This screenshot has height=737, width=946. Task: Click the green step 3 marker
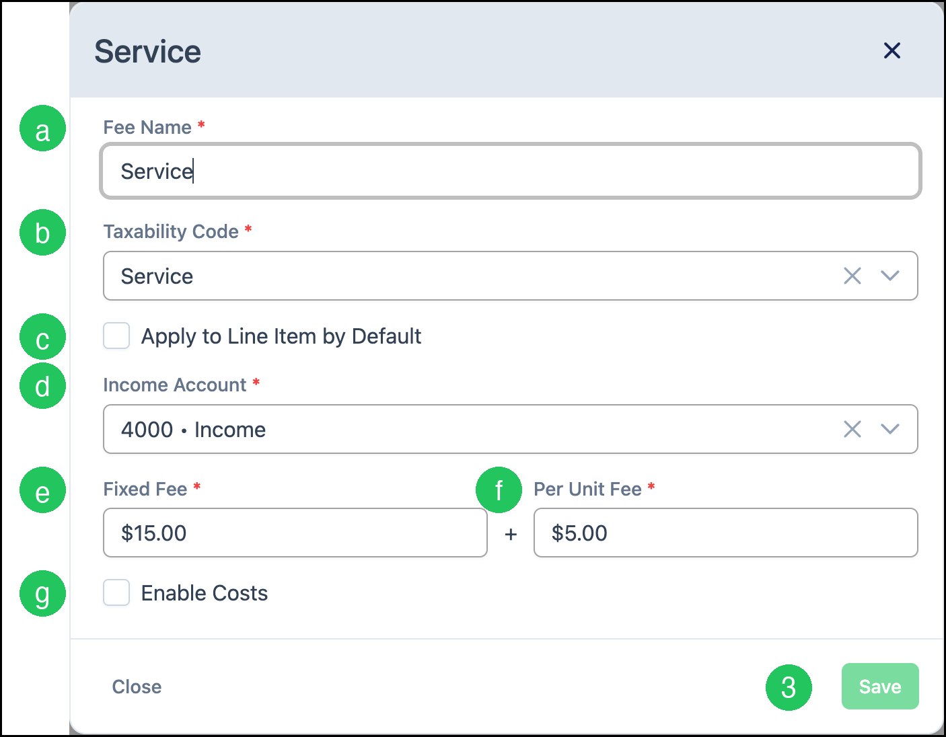(x=789, y=687)
